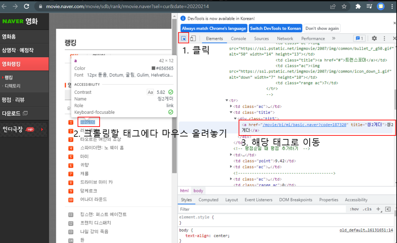Select the Styles pane tab
The width and height of the screenshot is (397, 243).
click(186, 200)
